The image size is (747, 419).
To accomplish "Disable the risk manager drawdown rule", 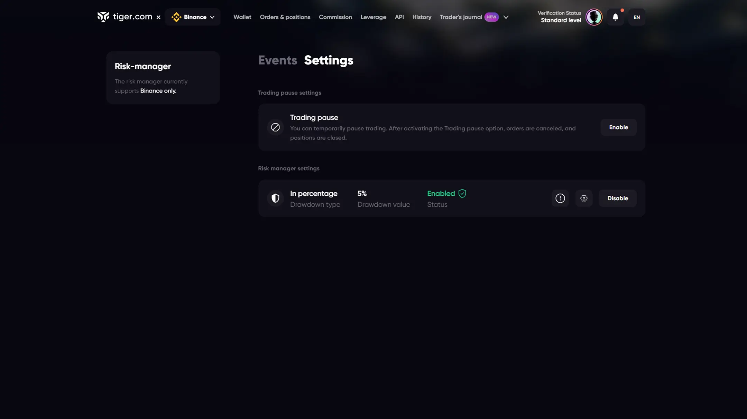I will [x=617, y=198].
